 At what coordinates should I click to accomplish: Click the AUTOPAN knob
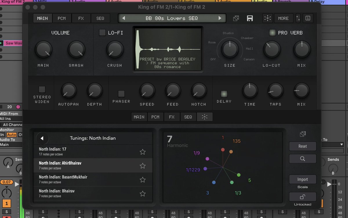(68, 91)
